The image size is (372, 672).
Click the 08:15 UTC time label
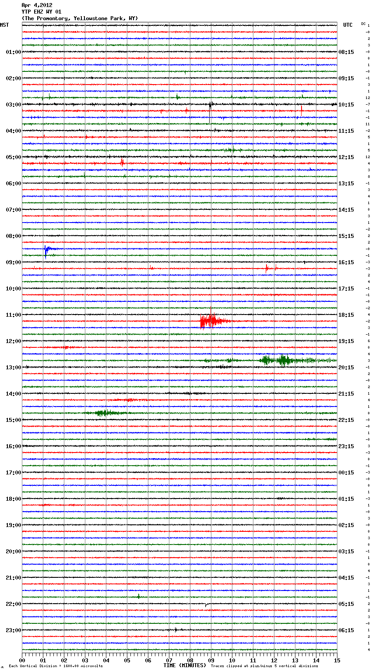(346, 52)
